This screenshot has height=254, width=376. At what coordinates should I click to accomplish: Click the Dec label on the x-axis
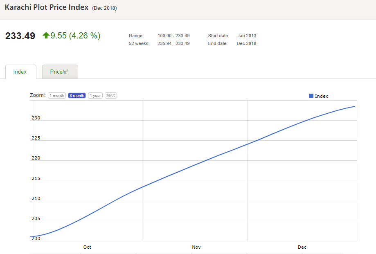point(302,247)
